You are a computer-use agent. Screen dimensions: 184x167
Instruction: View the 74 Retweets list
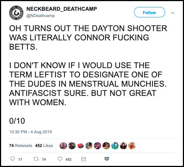(x=21, y=146)
